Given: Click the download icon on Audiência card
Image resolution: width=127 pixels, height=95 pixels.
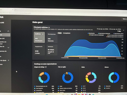Looking at the screenshot, I should [x=43, y=34].
